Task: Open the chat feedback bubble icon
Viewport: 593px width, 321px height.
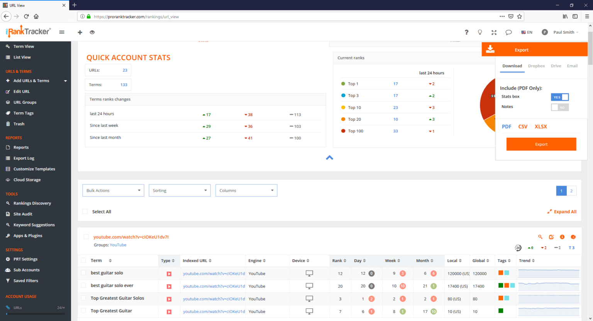Action: coord(508,32)
